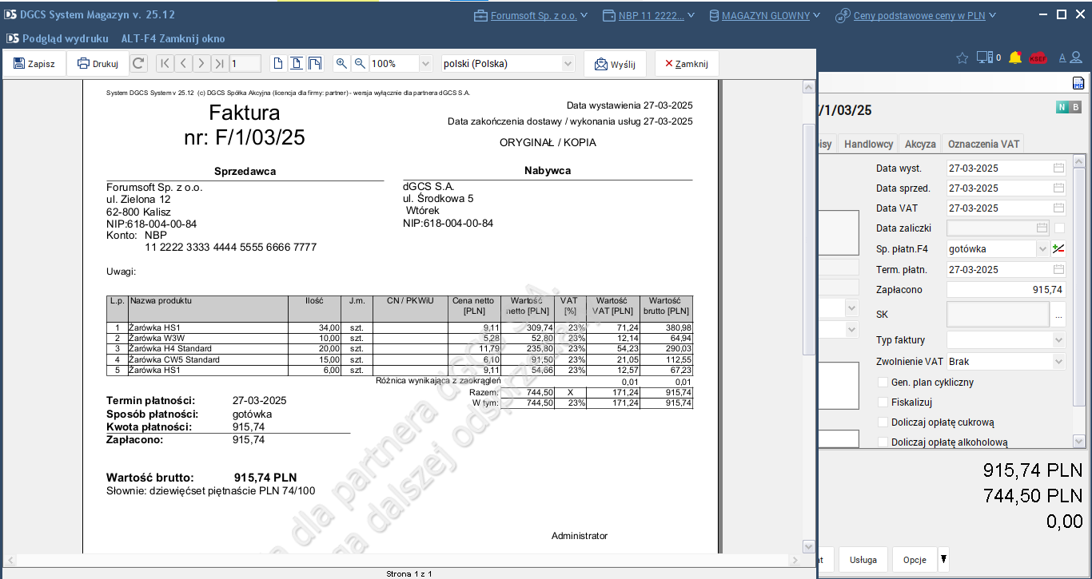
Task: Click ALT-F4 Zamknij okno menu item
Action: click(x=173, y=38)
